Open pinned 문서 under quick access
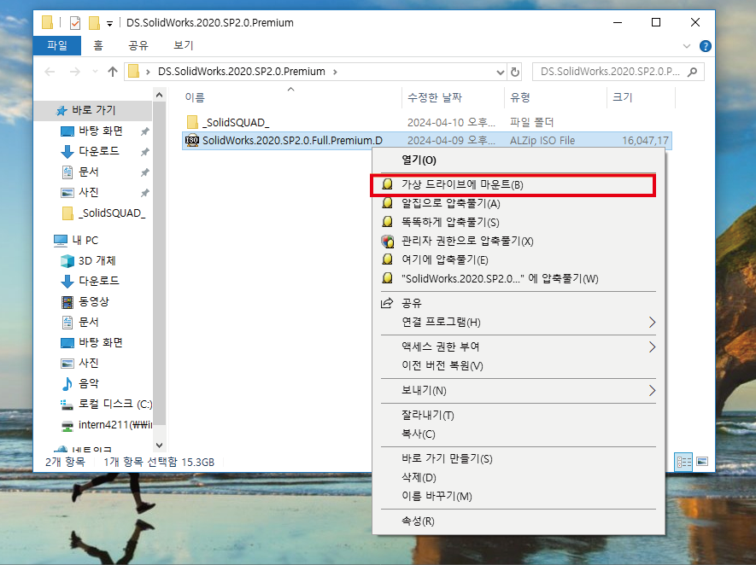Screen dimensions: 756x565 point(88,172)
